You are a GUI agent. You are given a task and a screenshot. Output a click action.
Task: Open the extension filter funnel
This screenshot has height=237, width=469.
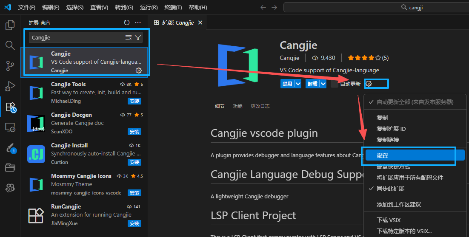coord(138,37)
